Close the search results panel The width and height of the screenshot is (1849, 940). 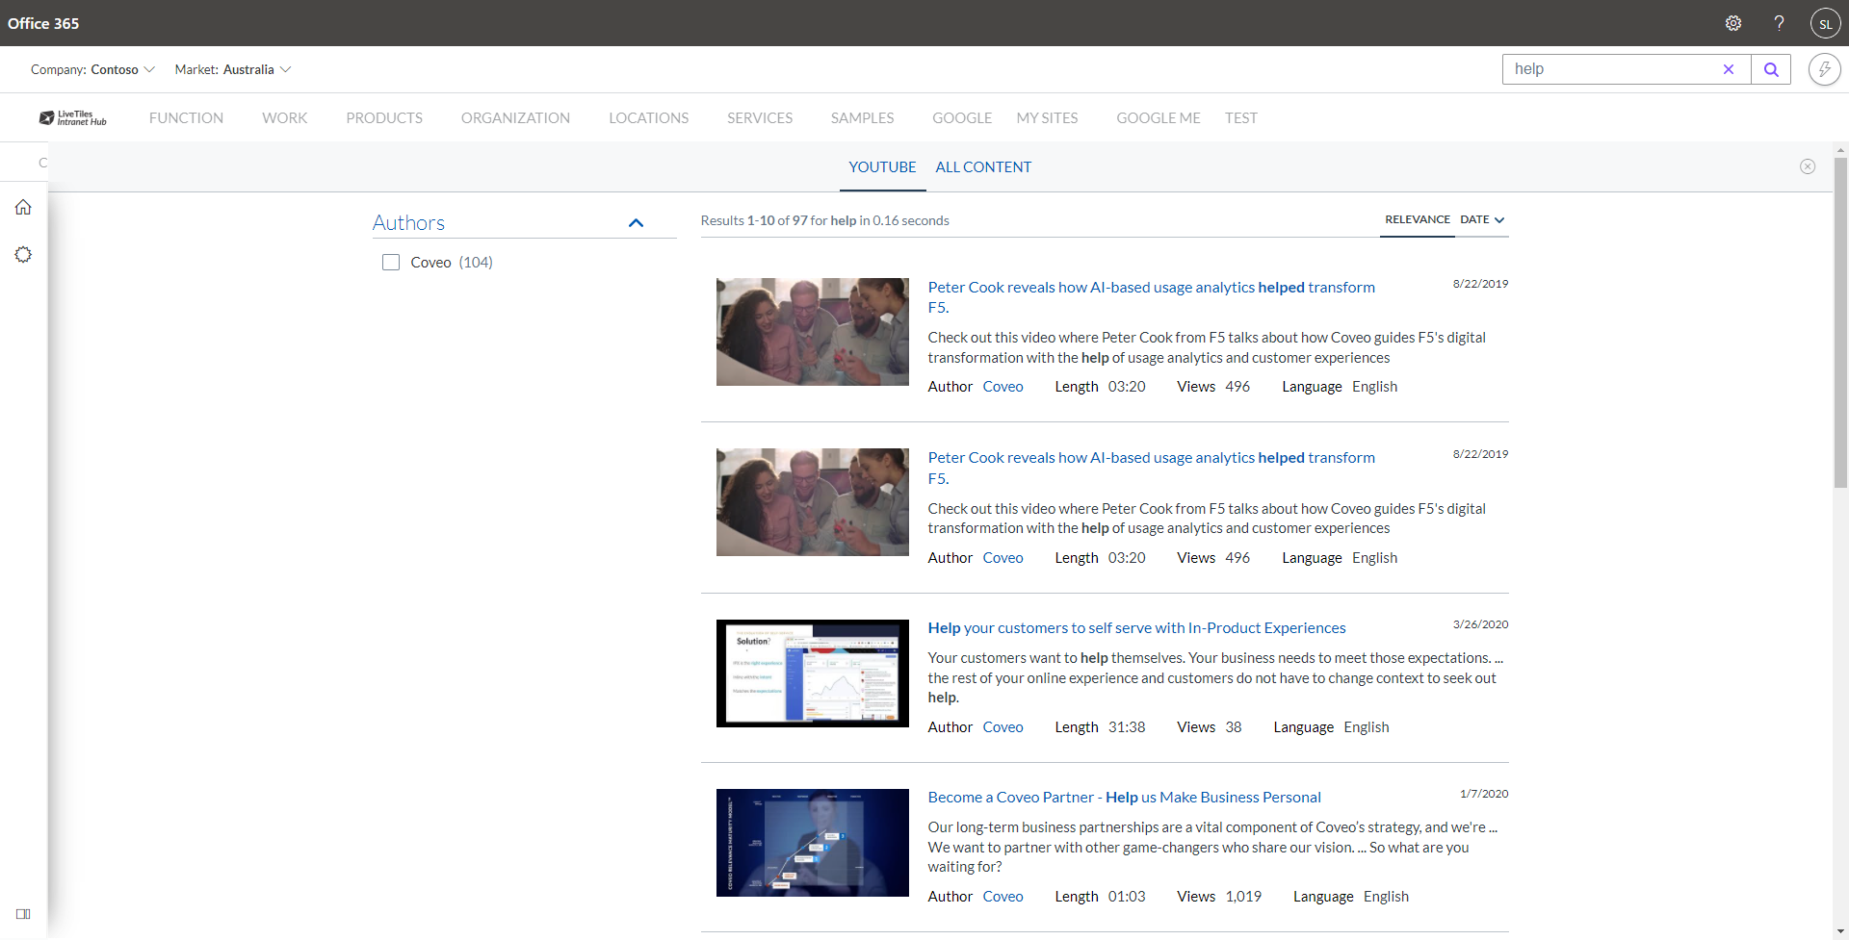[x=1808, y=166]
